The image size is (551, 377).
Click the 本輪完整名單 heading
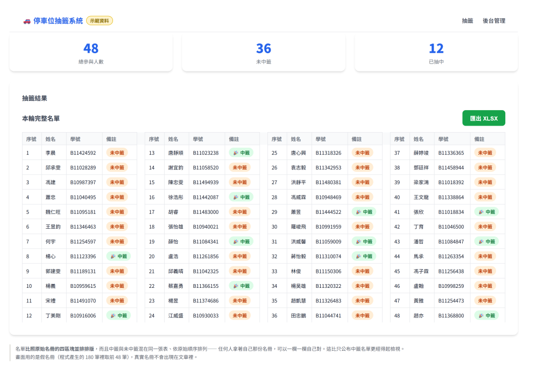click(41, 119)
